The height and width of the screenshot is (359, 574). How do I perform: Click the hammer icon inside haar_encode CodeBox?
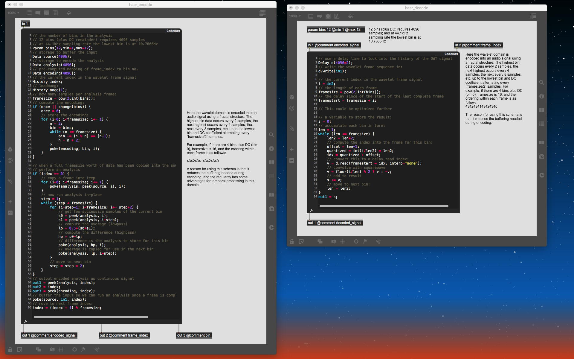tap(25, 322)
